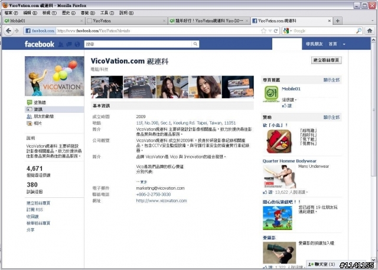This screenshot has height=270, width=378.
Task: Click Subscribe via RSS in sidebar
Action: pos(34,210)
